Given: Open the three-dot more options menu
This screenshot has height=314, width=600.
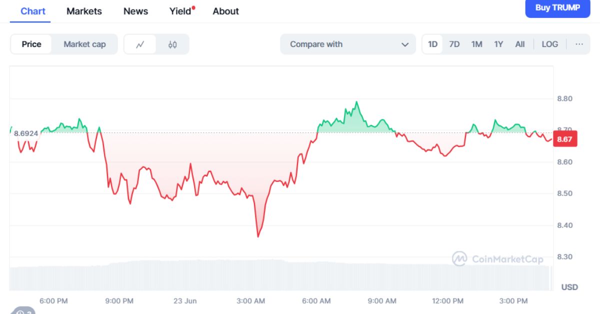Looking at the screenshot, I should pyautogui.click(x=579, y=44).
